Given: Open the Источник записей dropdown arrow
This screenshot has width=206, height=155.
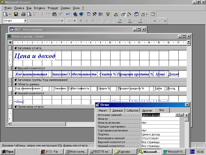Looking at the screenshot, I should (177, 115).
